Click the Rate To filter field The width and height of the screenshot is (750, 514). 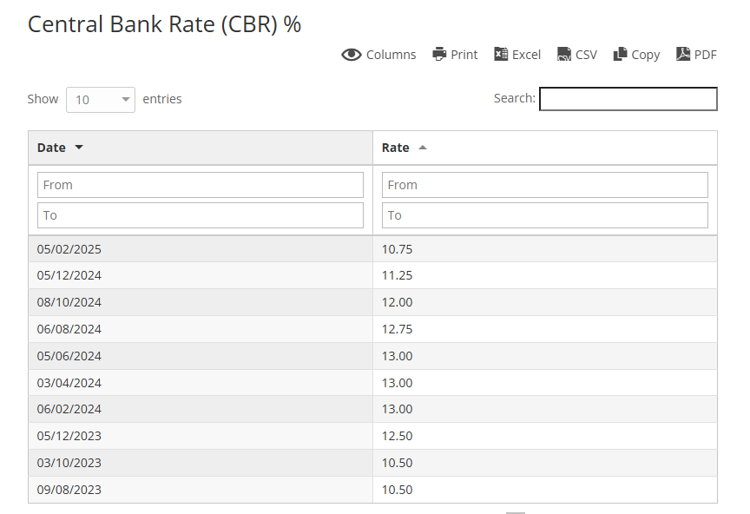pyautogui.click(x=545, y=215)
